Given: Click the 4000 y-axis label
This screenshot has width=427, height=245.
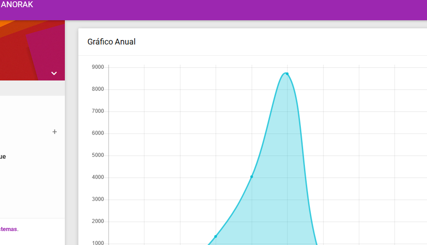Looking at the screenshot, I should click(x=98, y=178).
